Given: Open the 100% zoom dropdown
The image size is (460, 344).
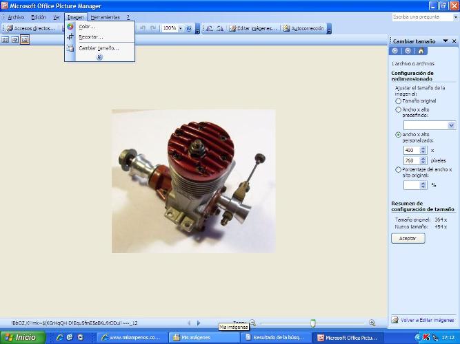Looking at the screenshot, I should pyautogui.click(x=181, y=29).
